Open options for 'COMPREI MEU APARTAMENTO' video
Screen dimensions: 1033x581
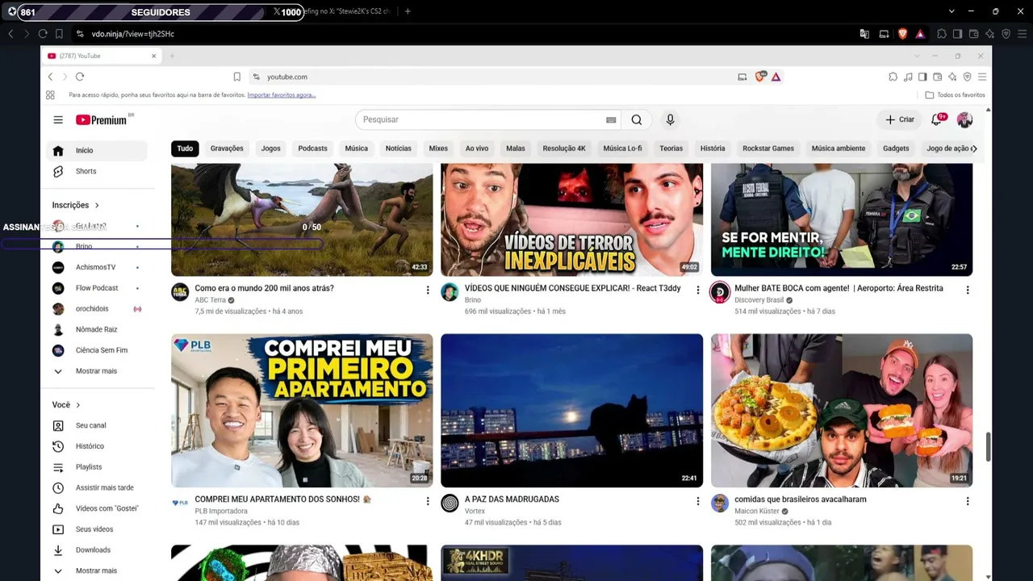point(428,501)
